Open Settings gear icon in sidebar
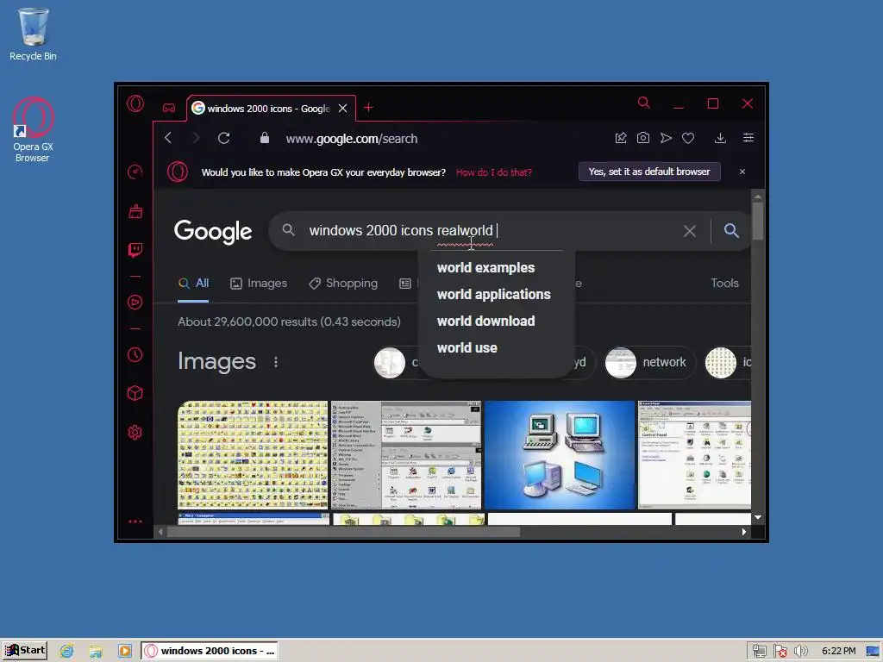883x662 pixels. pyautogui.click(x=135, y=433)
